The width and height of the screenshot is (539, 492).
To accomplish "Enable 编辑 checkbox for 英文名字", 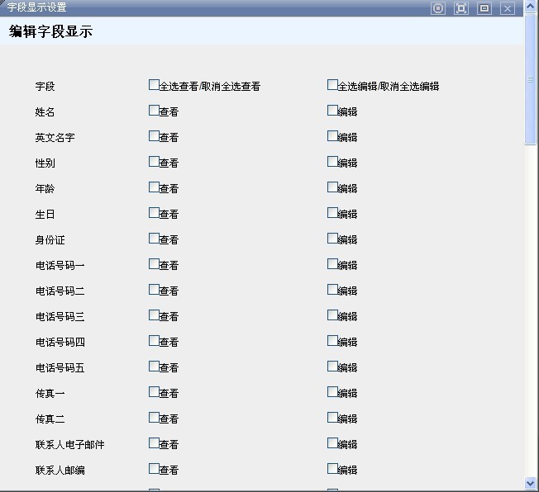I will (x=332, y=135).
